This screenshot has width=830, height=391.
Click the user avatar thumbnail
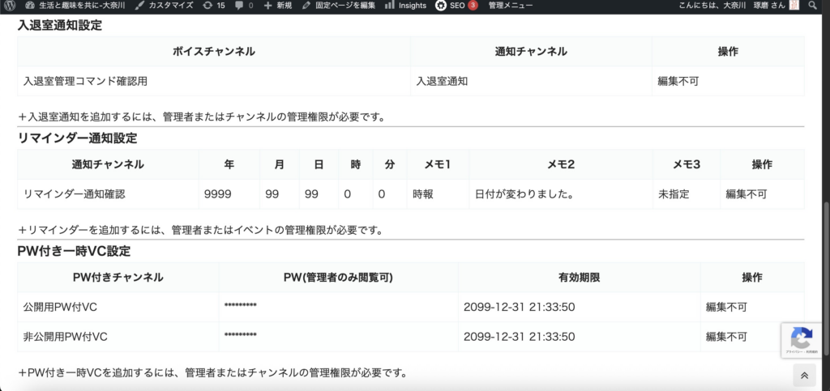click(x=794, y=6)
